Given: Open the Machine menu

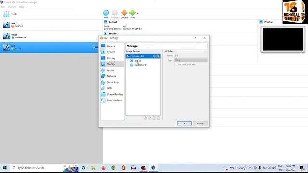Looking at the screenshot, I should [12, 7].
